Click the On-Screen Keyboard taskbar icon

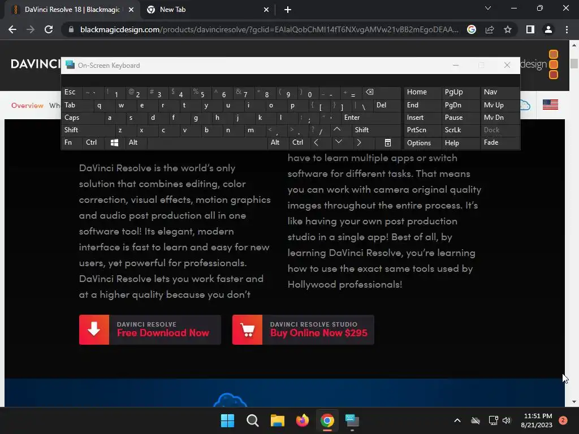point(352,420)
